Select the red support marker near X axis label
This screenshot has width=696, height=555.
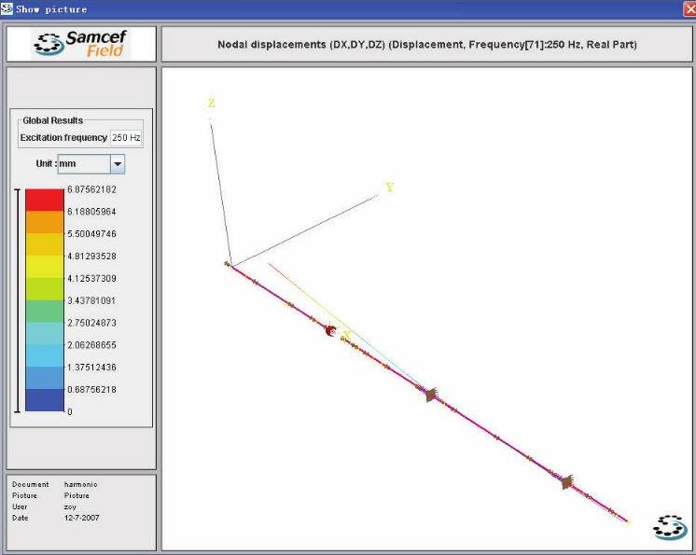tap(330, 330)
